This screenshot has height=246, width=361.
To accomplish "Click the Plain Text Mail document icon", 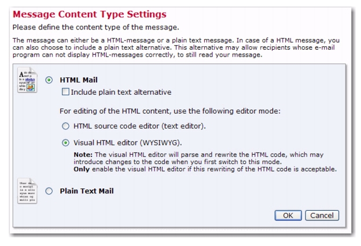I will (27, 191).
